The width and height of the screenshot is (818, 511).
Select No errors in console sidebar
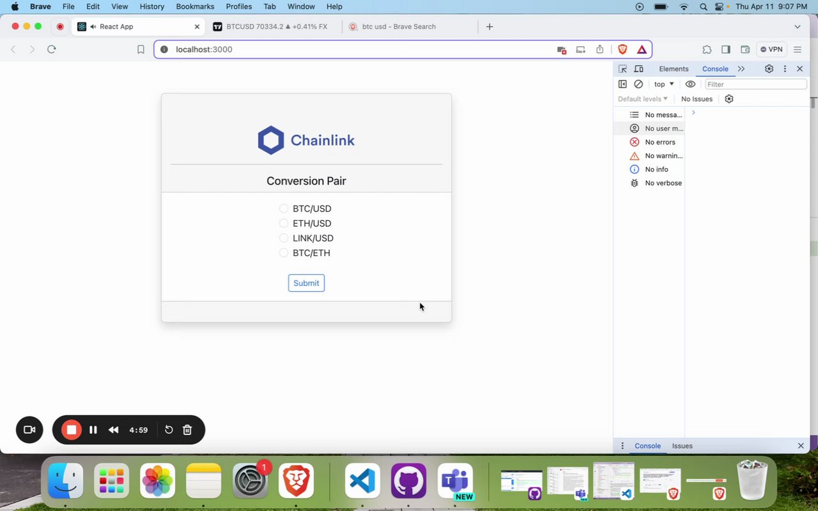click(x=649, y=142)
